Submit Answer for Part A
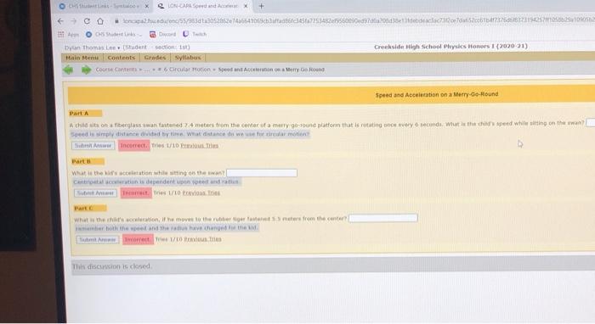Screen dimensions: 595x324 93,146
